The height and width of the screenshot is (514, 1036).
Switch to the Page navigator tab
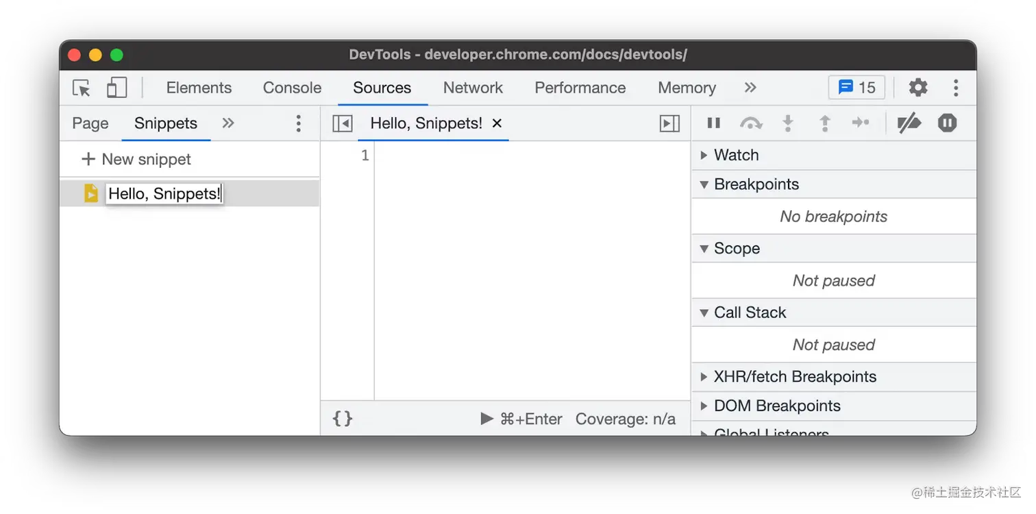point(90,123)
